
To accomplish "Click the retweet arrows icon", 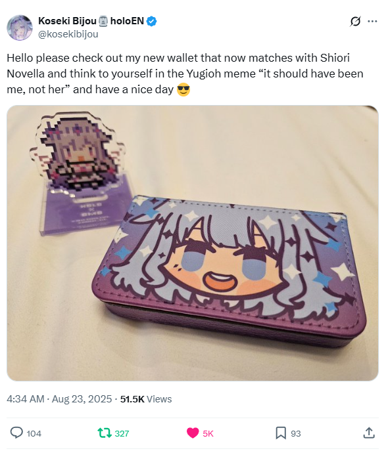I will point(105,433).
